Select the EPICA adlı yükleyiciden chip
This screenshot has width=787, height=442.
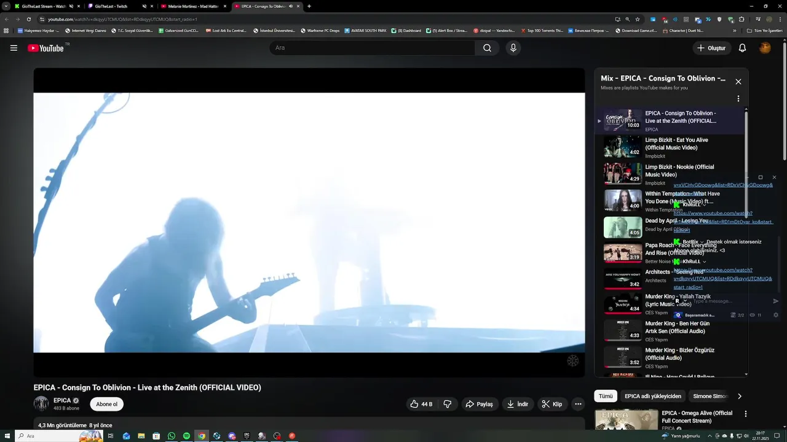click(x=653, y=396)
